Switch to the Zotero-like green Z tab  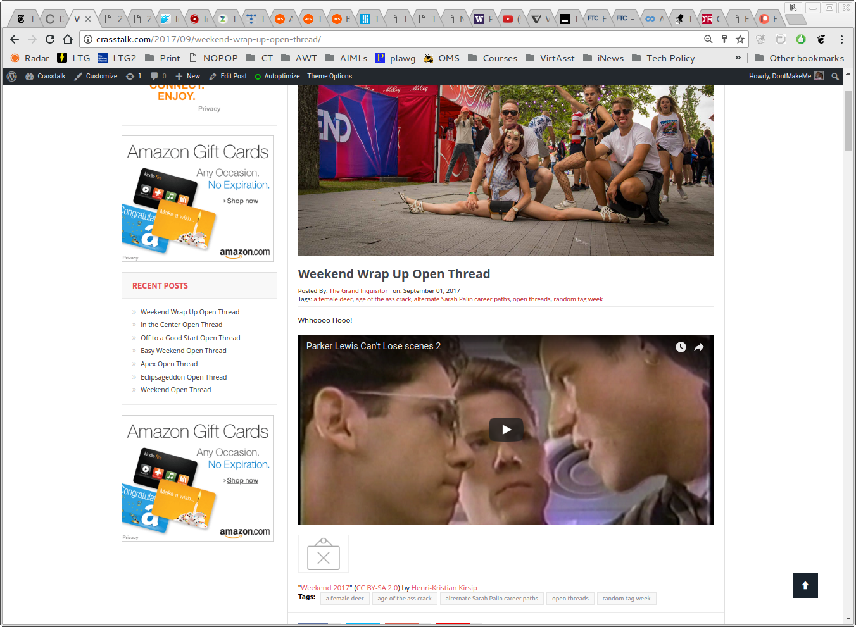(227, 19)
